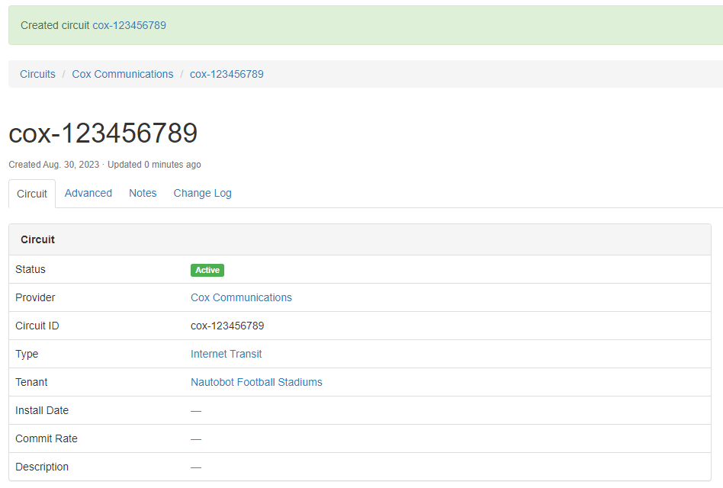Click the Install Date row's empty value
The width and height of the screenshot is (723, 488).
click(196, 411)
